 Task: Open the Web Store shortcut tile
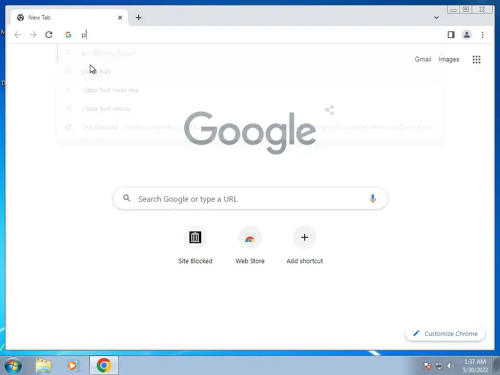(x=250, y=246)
